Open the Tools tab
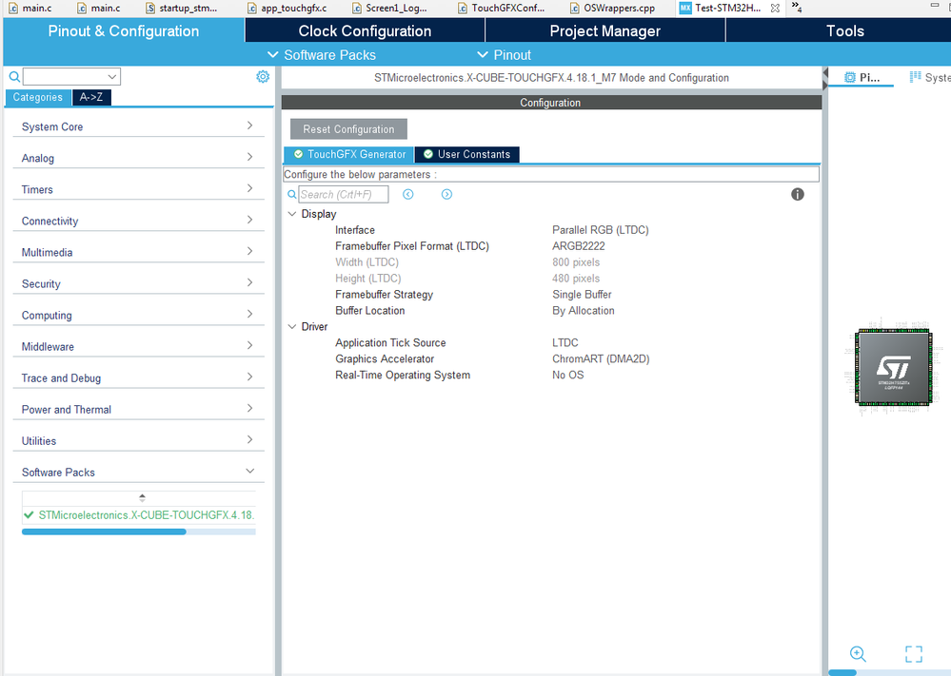The image size is (951, 676). 844,30
